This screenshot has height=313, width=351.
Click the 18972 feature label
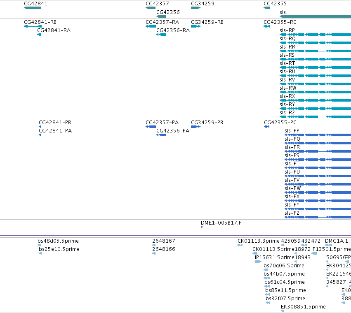pos(303,249)
